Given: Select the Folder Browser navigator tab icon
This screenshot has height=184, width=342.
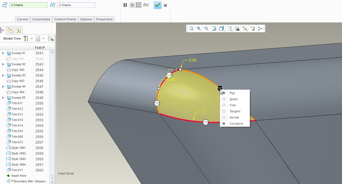Looking at the screenshot, I should tap(10, 30).
